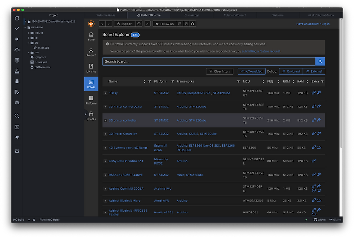Expand the 4D Systems gen4 IoD Range row

(x=105, y=148)
